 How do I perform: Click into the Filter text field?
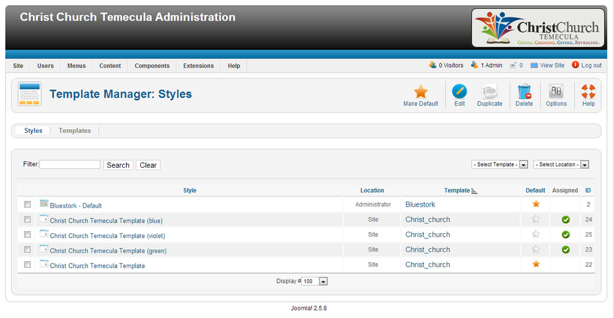(70, 164)
